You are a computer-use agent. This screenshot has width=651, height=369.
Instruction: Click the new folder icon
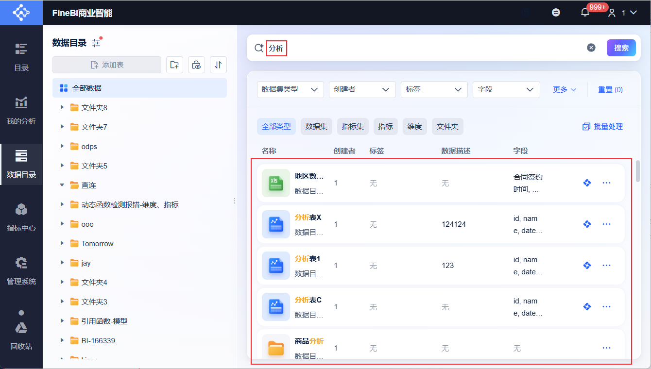pyautogui.click(x=174, y=65)
